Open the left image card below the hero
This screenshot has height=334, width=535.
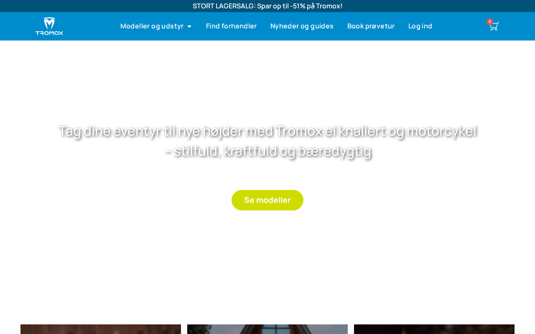click(101, 329)
